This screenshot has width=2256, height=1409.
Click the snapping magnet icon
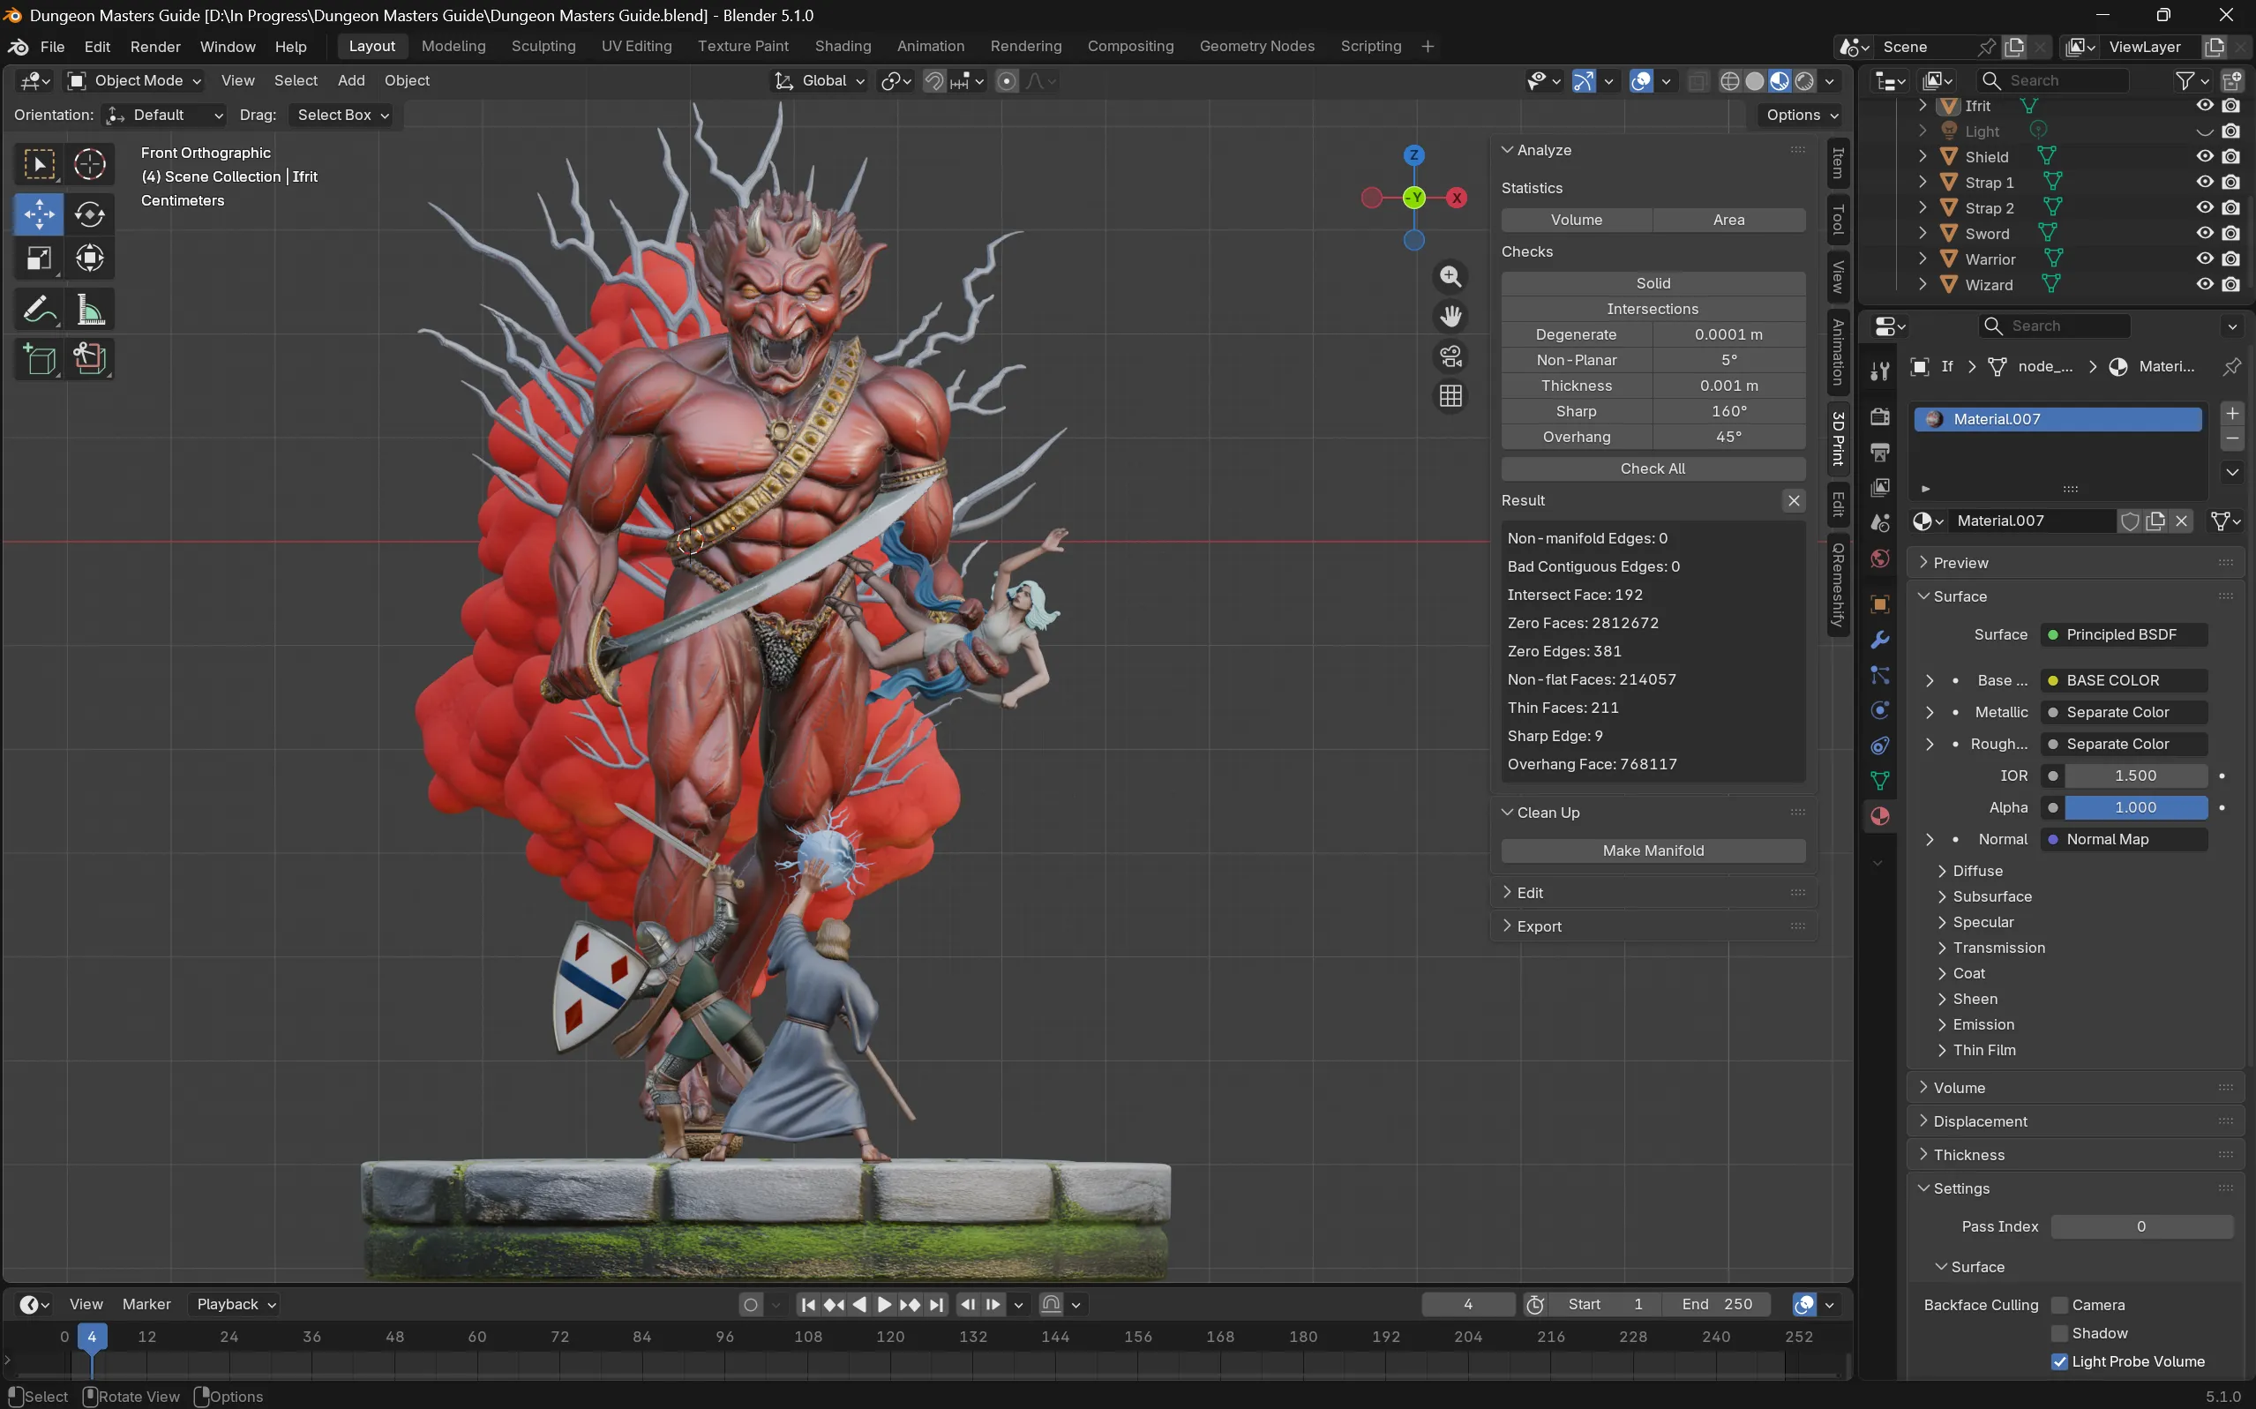pos(933,81)
